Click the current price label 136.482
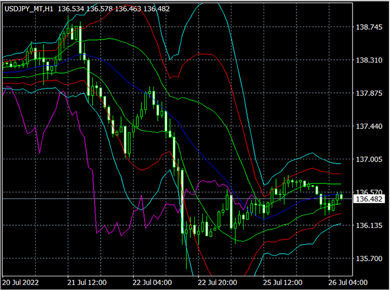The image size is (390, 290). pyautogui.click(x=369, y=199)
